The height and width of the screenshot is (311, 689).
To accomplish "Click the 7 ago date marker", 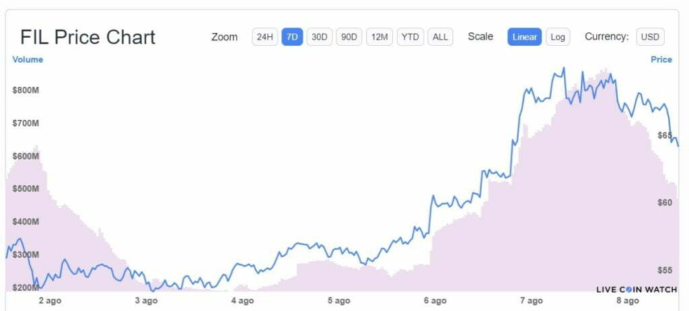I will 532,301.
